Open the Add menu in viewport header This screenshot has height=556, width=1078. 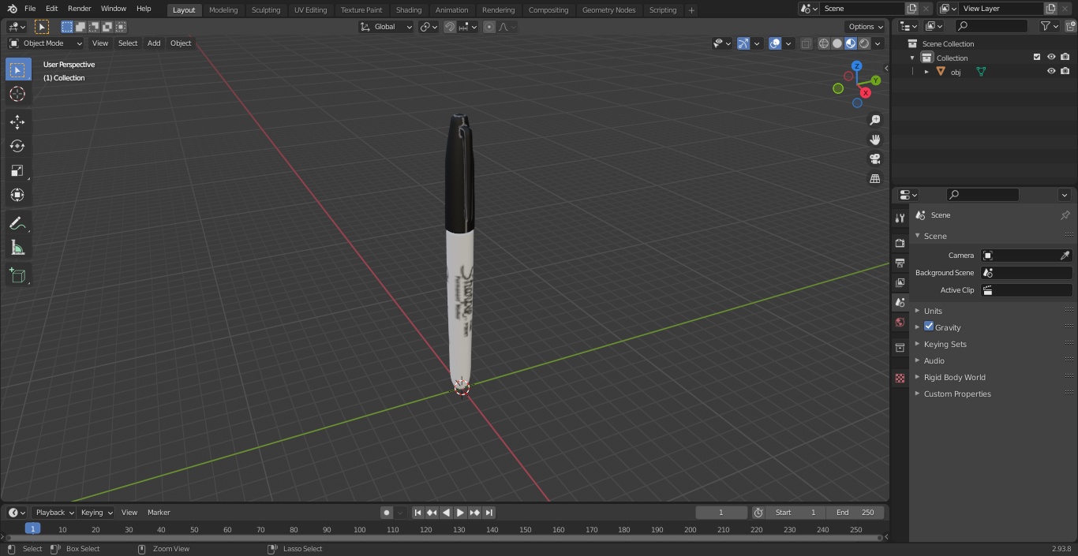pos(154,43)
